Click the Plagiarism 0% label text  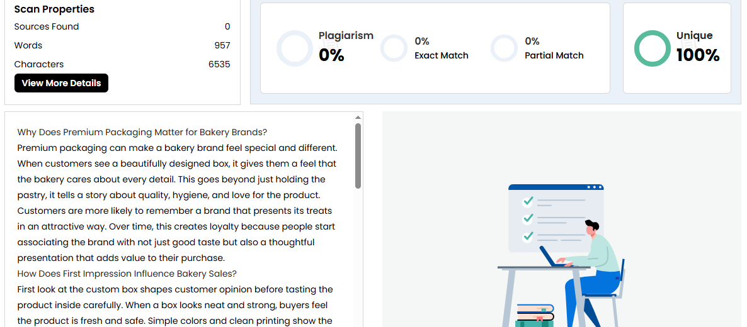(345, 47)
